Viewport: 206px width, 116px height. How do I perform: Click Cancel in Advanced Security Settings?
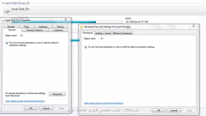[x=174, y=111]
